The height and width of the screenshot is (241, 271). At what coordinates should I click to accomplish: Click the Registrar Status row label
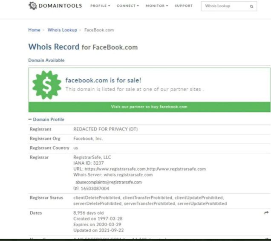[46, 197]
